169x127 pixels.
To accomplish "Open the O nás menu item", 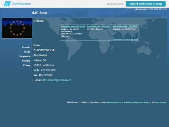I will click(x=27, y=52).
